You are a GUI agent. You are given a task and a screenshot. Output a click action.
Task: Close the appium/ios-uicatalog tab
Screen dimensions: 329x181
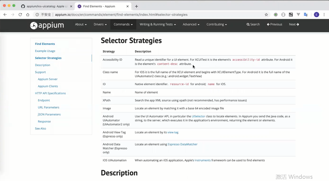[71, 6]
